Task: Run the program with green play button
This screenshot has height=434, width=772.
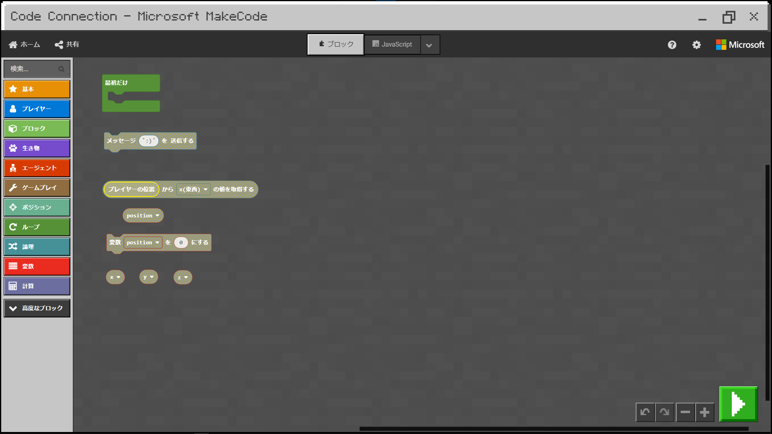Action: point(739,404)
